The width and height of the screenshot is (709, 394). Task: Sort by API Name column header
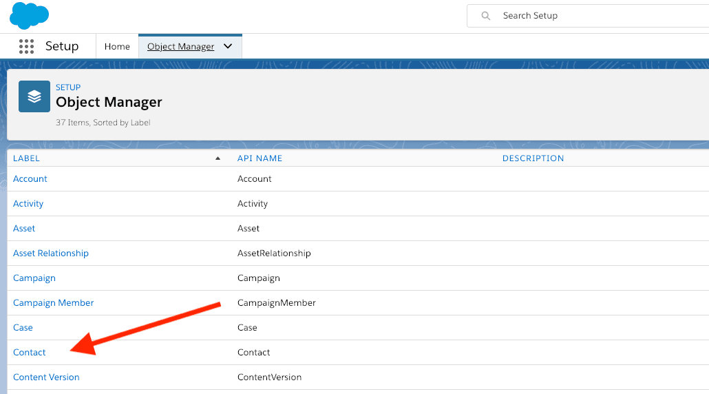[x=260, y=158]
